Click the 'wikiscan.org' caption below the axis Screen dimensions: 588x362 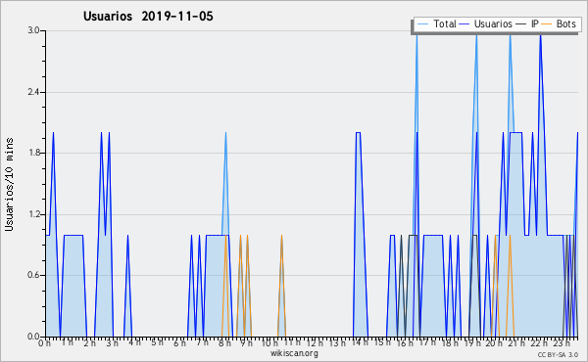point(294,353)
